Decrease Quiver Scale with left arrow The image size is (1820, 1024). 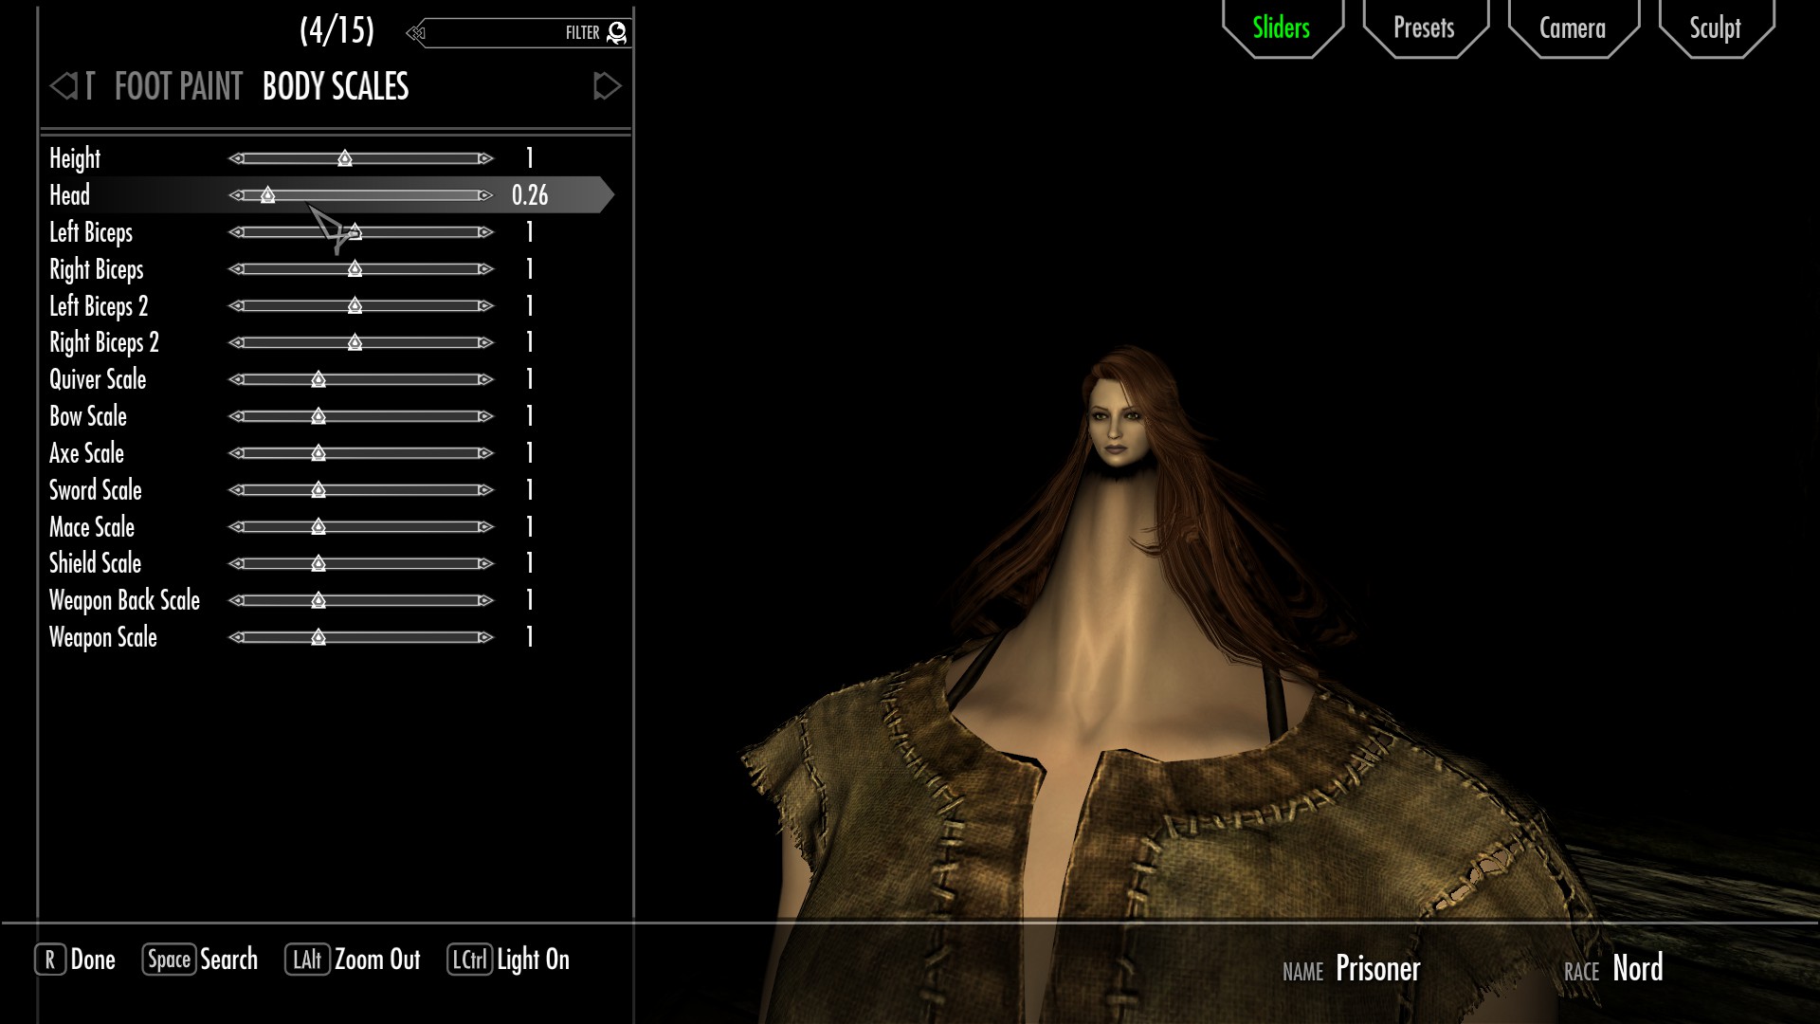(x=237, y=379)
